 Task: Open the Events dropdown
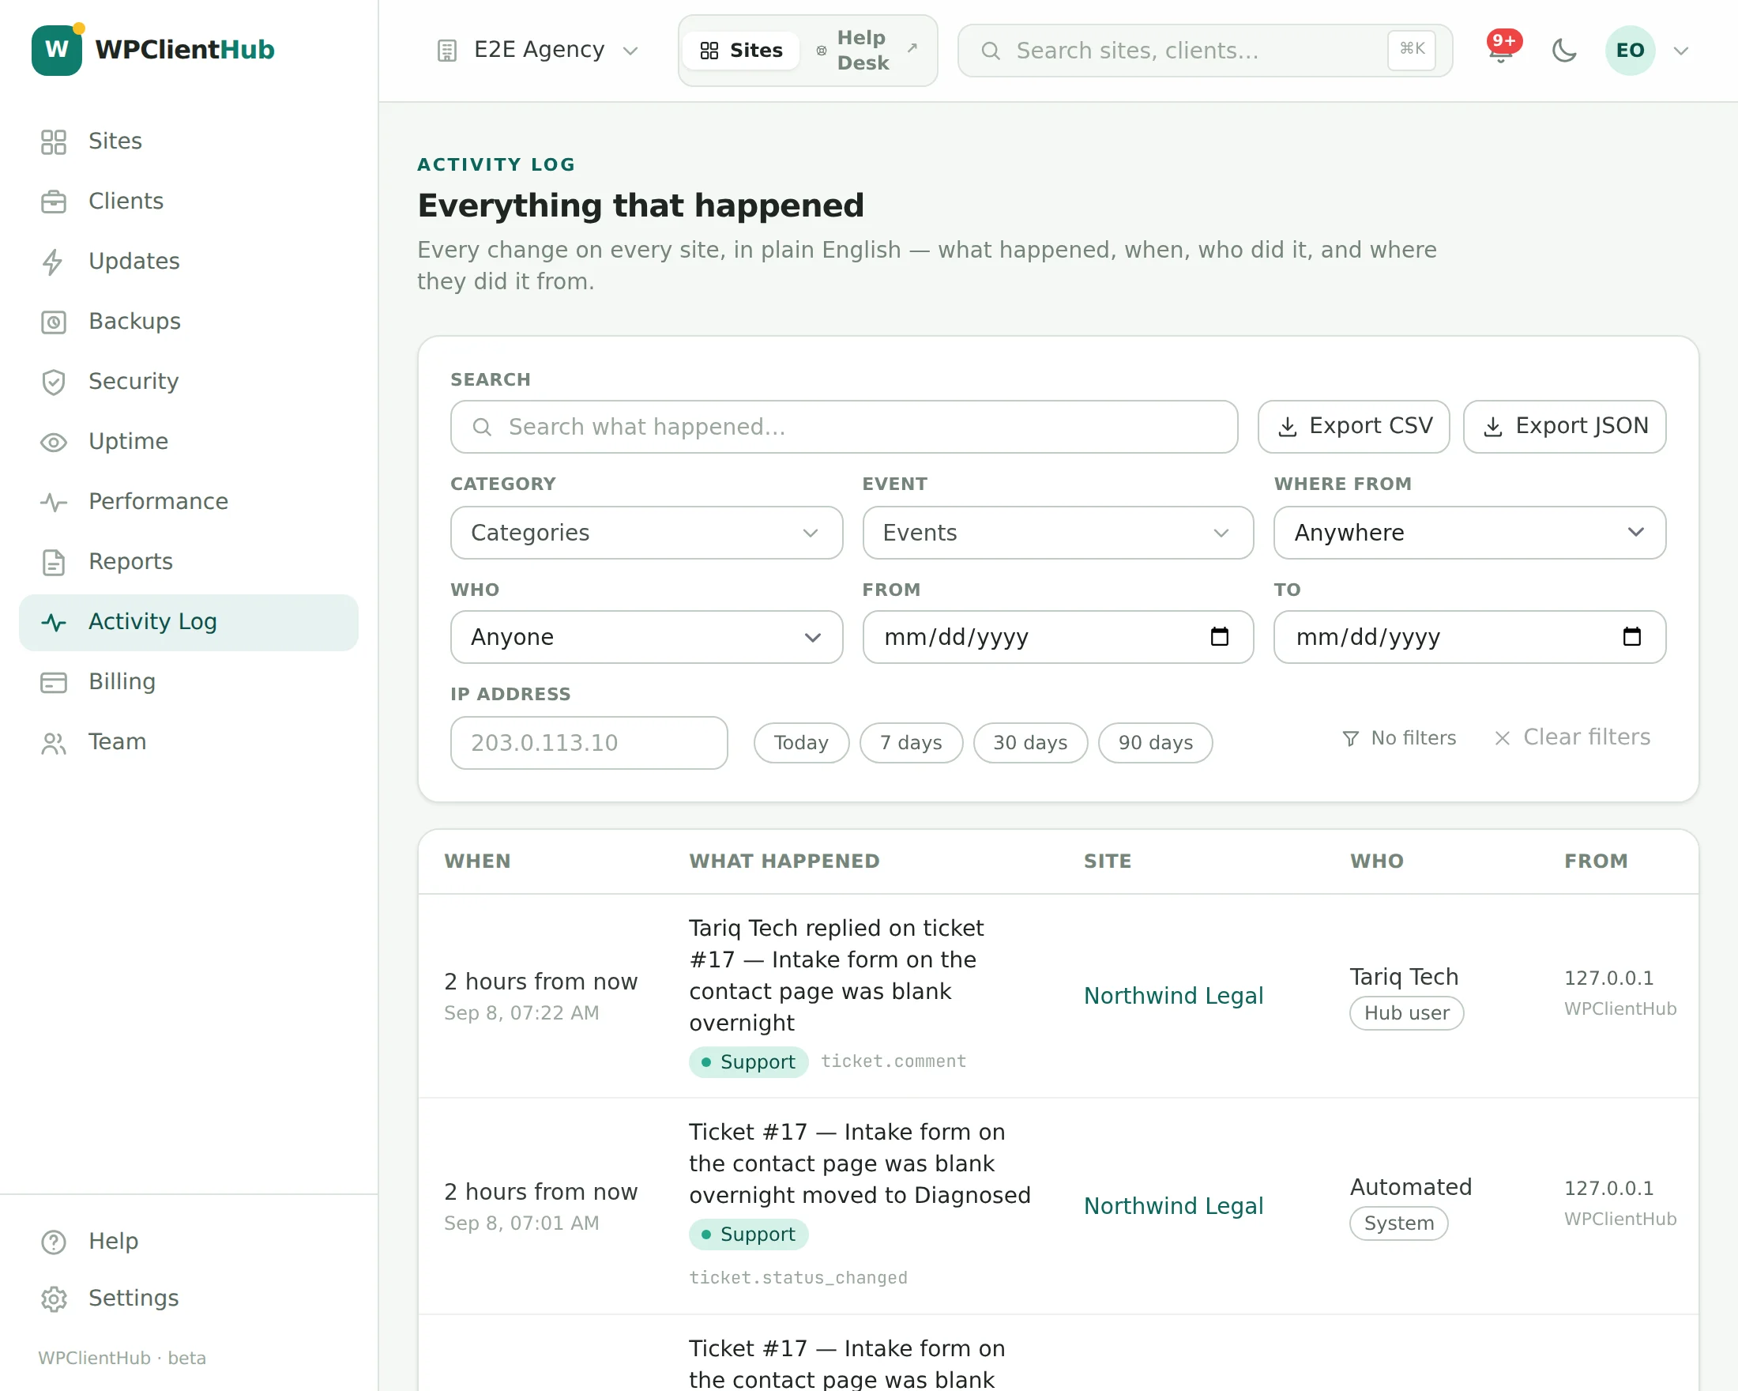[1058, 532]
